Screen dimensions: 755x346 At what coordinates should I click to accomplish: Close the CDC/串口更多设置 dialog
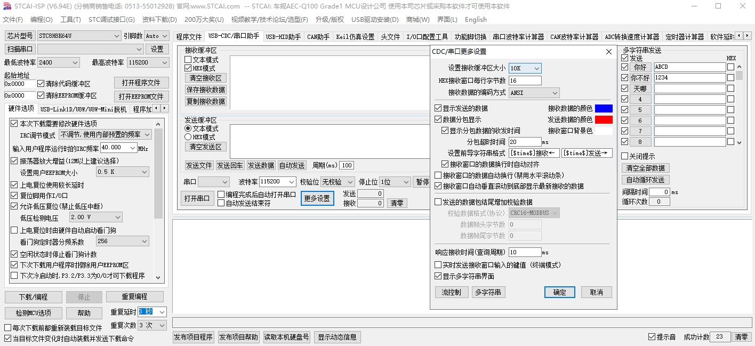pos(608,52)
